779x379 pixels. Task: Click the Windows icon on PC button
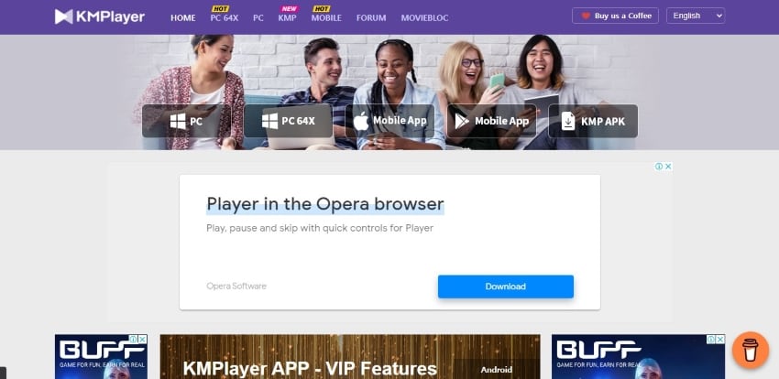click(178, 121)
